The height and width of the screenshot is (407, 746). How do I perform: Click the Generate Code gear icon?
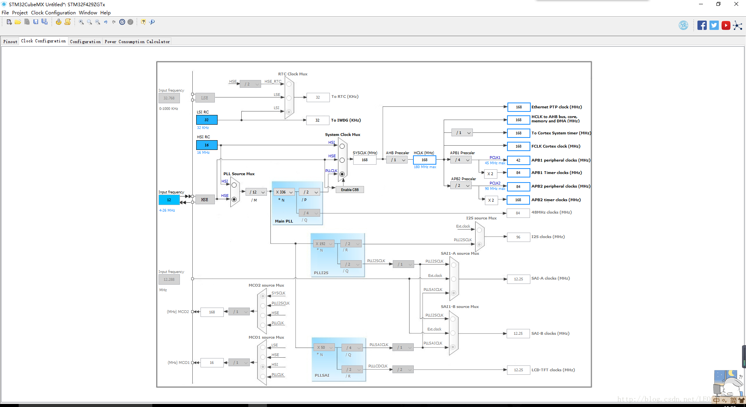pos(58,22)
